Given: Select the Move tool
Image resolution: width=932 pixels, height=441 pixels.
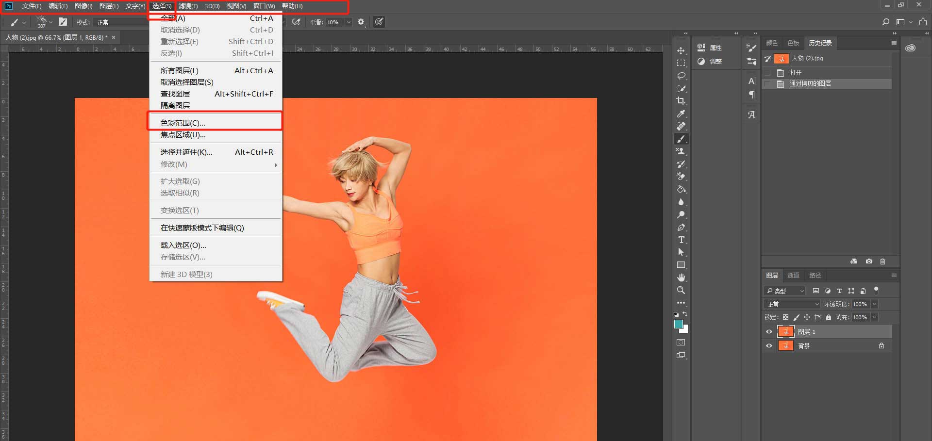Looking at the screenshot, I should click(681, 51).
